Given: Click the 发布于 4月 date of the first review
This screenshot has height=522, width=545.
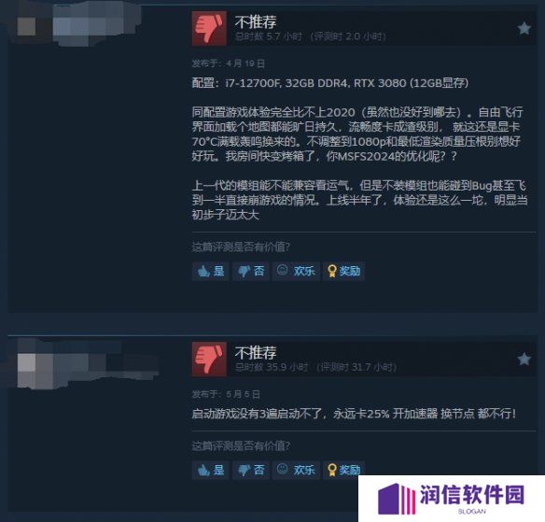Looking at the screenshot, I should coord(229,63).
